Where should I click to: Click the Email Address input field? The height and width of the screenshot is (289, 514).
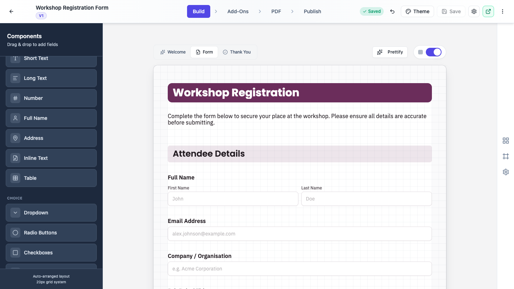[300, 234]
